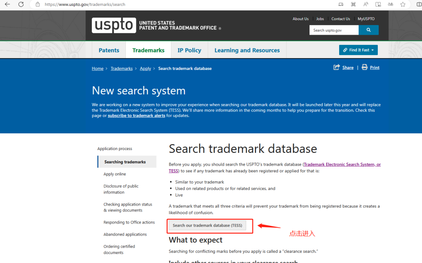Screen dimensions: 422x263
Task: Open the Patents navigation menu
Action: point(109,50)
